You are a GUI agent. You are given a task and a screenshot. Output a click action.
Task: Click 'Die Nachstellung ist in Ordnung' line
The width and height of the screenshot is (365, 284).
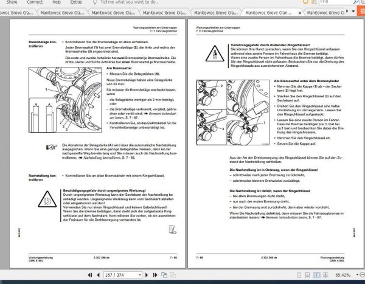(x=274, y=170)
